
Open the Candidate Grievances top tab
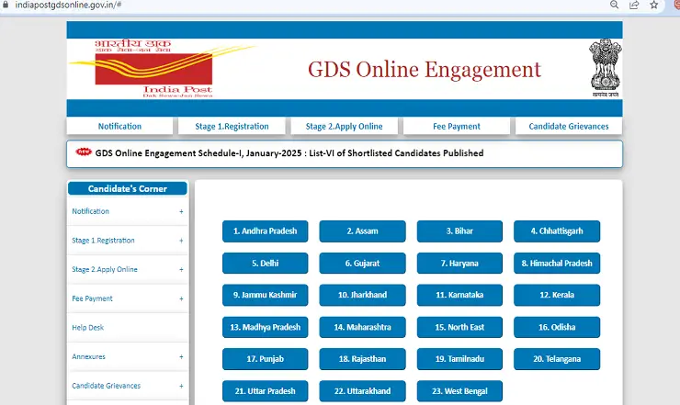pos(569,126)
